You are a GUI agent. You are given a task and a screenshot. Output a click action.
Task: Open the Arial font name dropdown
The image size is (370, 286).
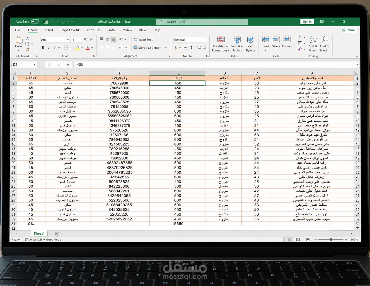[67, 40]
